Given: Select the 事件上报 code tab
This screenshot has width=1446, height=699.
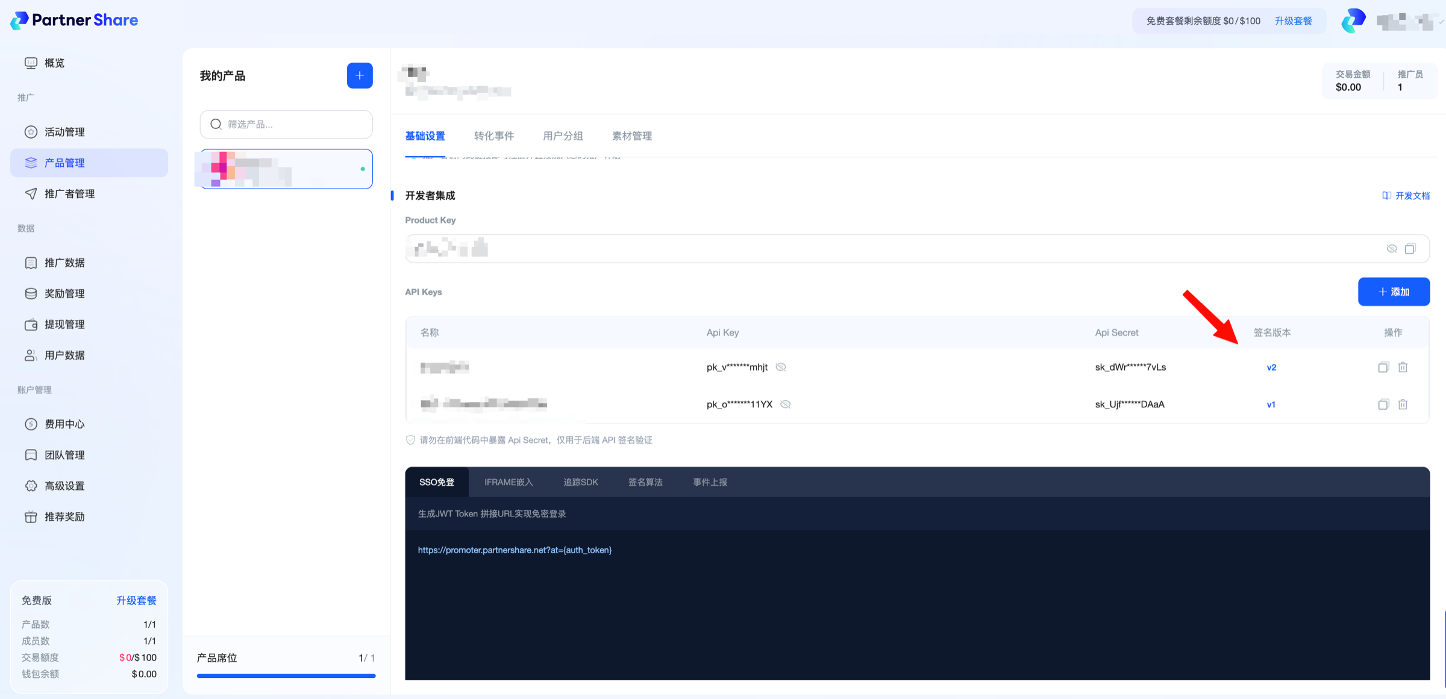Looking at the screenshot, I should (x=710, y=482).
